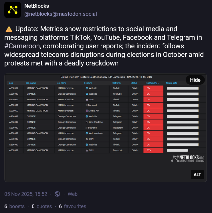Hide the attached media image
This screenshot has height=213, width=212.
[195, 80]
